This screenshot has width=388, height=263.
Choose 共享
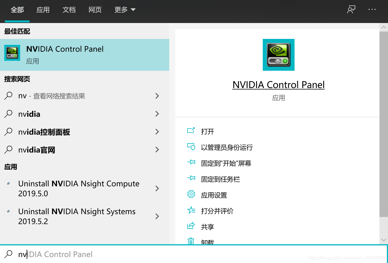pos(208,227)
